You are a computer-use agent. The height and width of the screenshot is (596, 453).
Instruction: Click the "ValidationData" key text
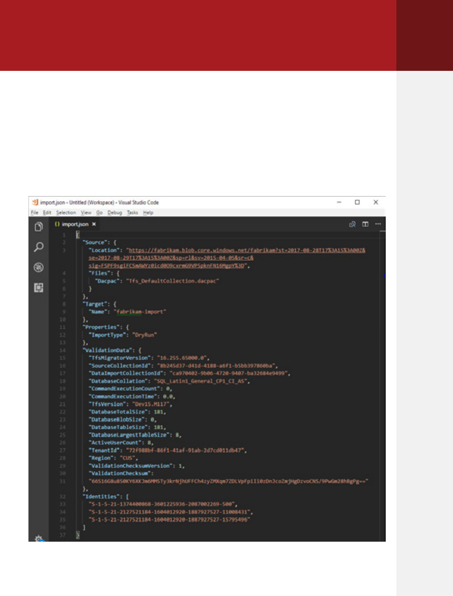point(108,350)
